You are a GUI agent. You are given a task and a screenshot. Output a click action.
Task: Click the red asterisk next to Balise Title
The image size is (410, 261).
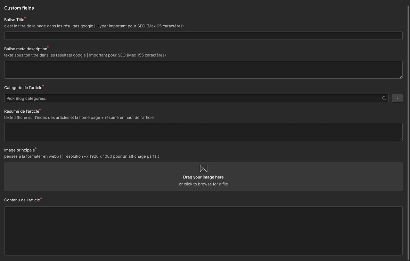(25, 18)
